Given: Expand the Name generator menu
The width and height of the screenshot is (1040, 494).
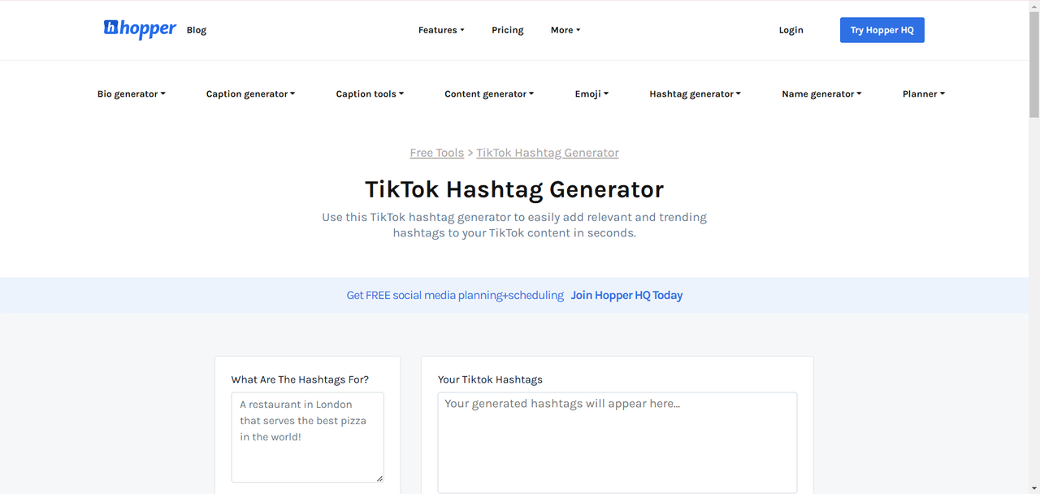Looking at the screenshot, I should 821,94.
